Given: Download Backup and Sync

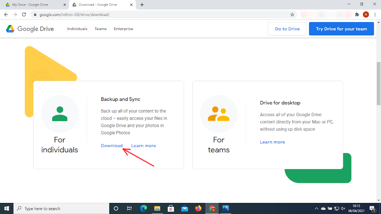Looking at the screenshot, I should [112, 145].
